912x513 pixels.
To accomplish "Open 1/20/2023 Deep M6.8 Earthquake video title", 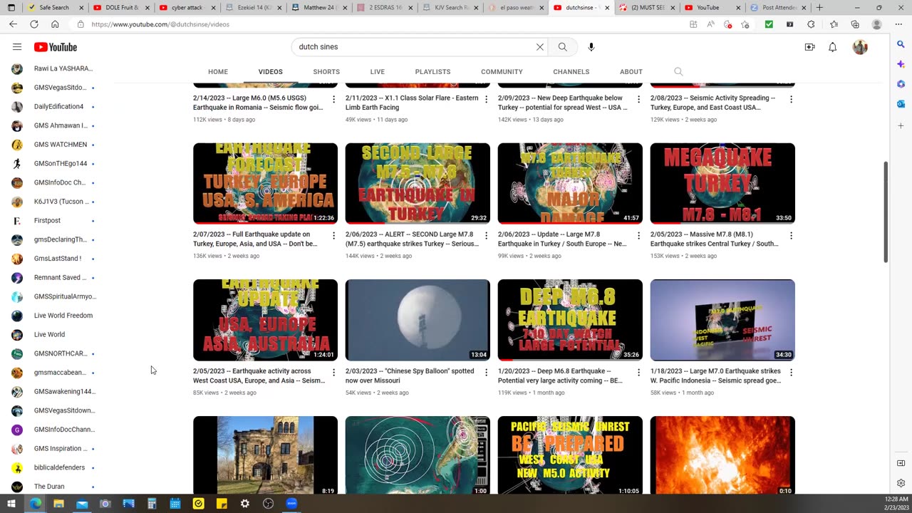I will pos(561,375).
